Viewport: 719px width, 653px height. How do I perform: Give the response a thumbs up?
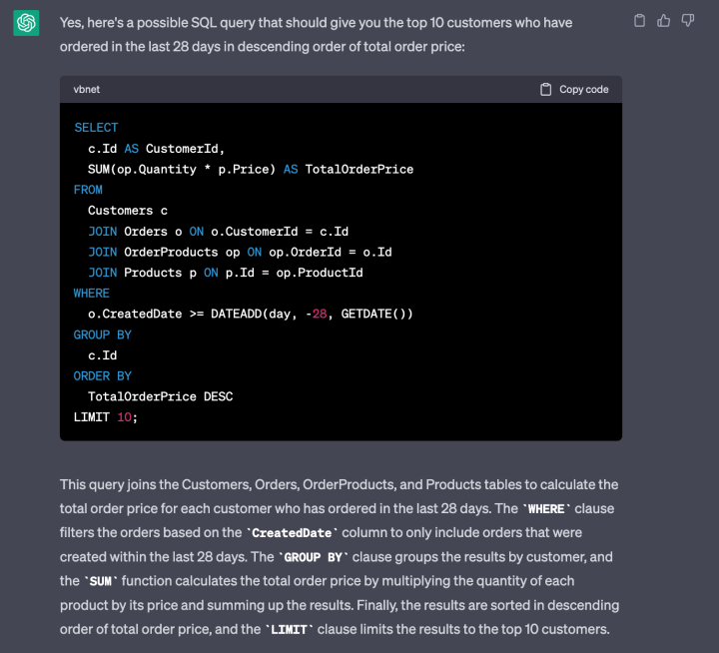point(663,21)
